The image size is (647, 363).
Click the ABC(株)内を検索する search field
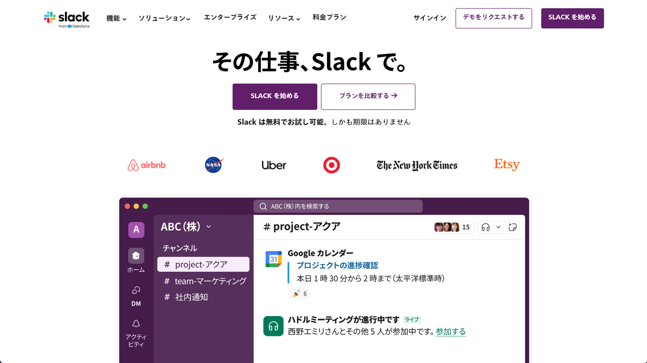click(x=338, y=206)
